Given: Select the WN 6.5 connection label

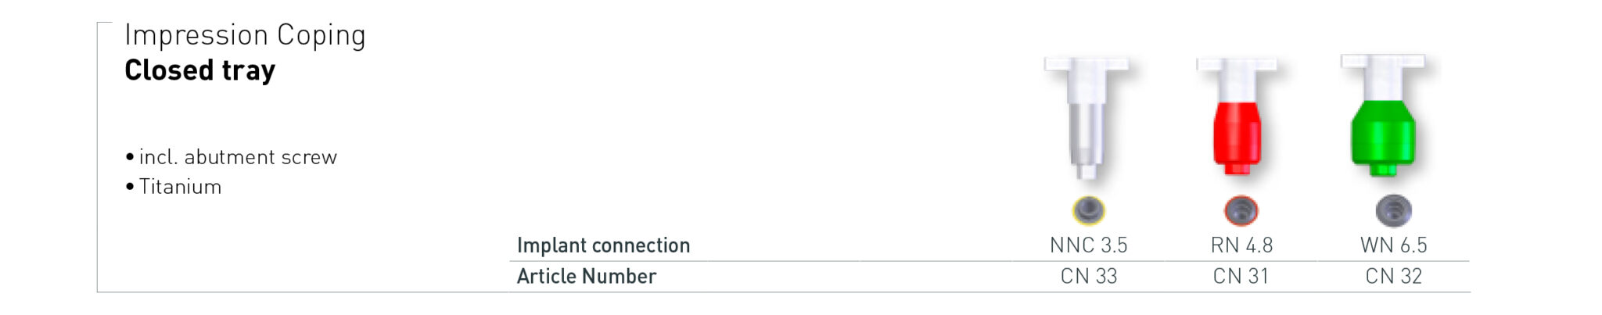Looking at the screenshot, I should (x=1393, y=245).
